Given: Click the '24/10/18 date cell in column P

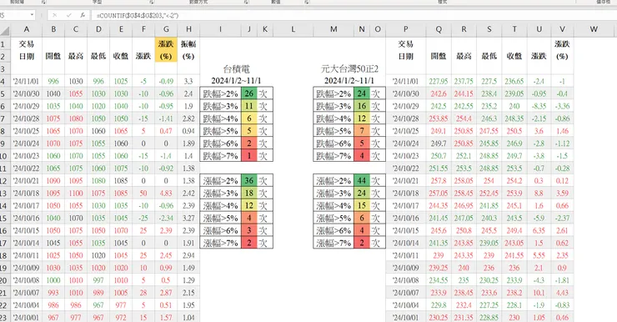Looking at the screenshot, I should [x=406, y=194].
